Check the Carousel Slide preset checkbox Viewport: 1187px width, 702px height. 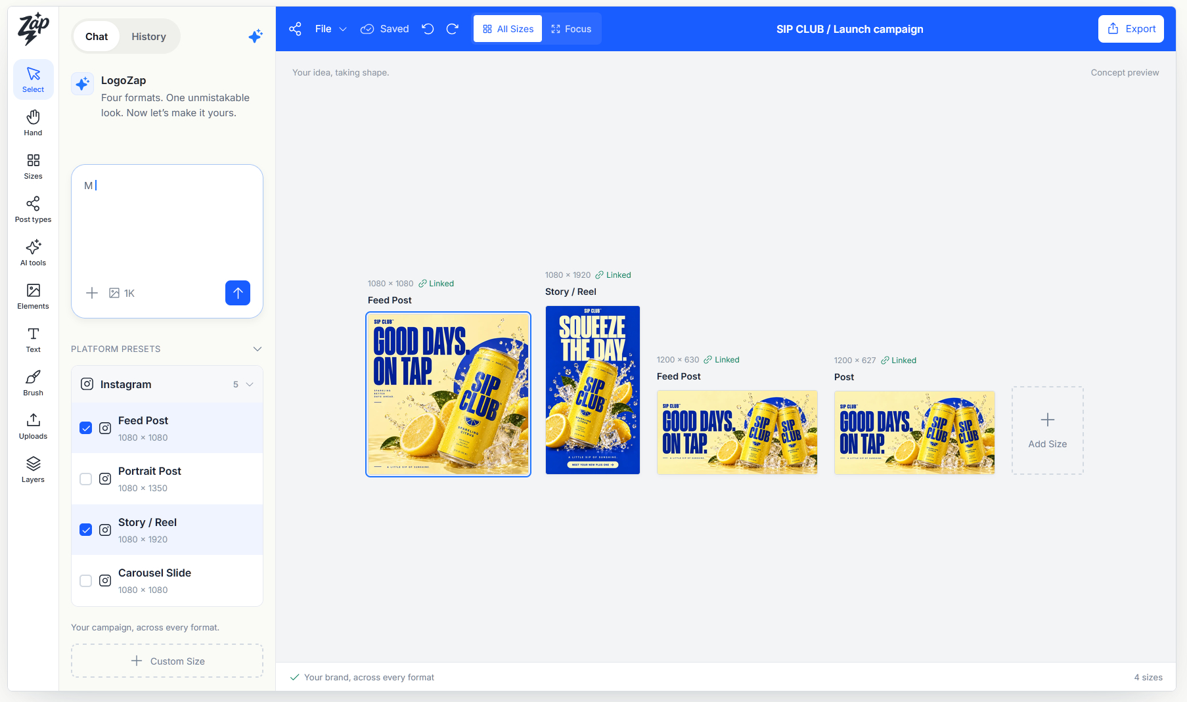pyautogui.click(x=86, y=581)
